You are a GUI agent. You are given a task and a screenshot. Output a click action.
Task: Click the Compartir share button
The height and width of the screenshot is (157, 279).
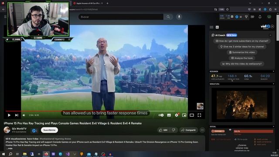coord(188,130)
